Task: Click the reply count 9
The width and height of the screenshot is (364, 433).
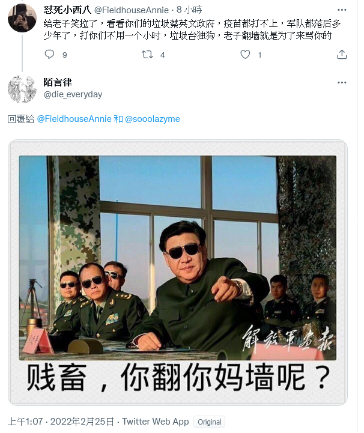Action: pyautogui.click(x=65, y=55)
